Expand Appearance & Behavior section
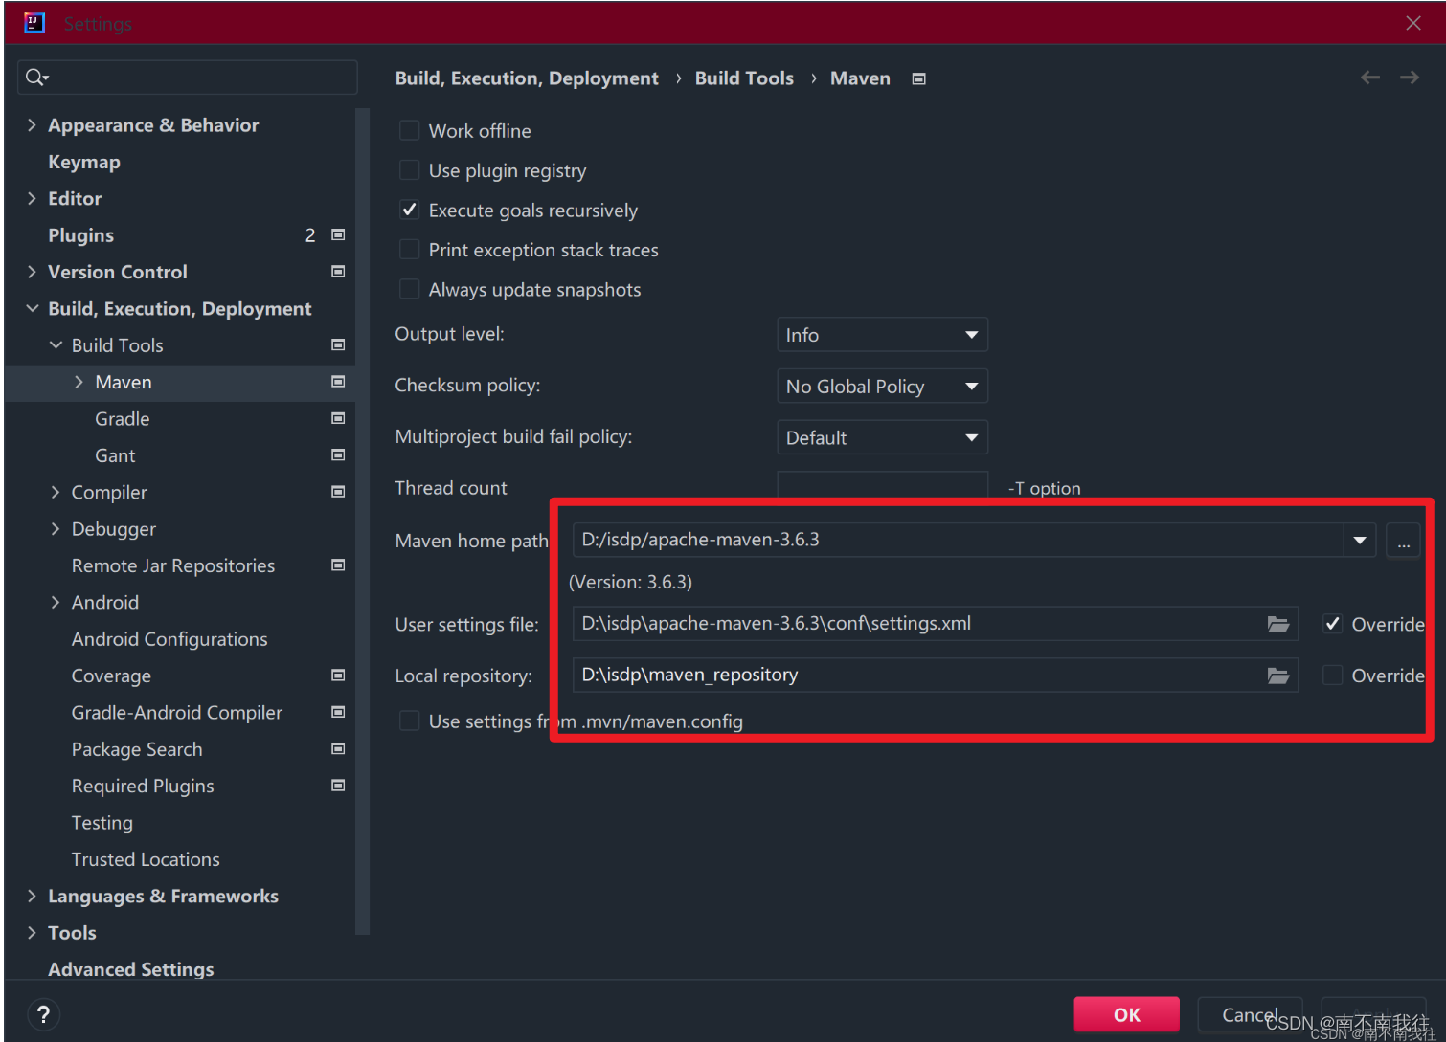Image resolution: width=1446 pixels, height=1042 pixels. pyautogui.click(x=32, y=125)
